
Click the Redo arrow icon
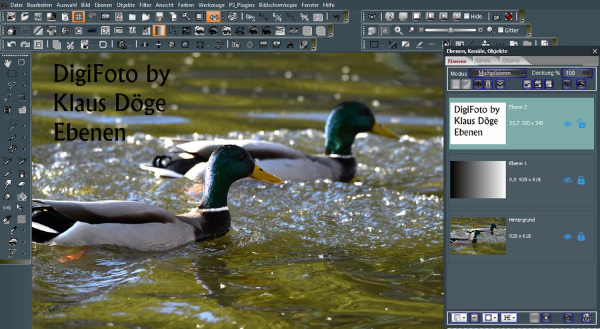(x=25, y=45)
